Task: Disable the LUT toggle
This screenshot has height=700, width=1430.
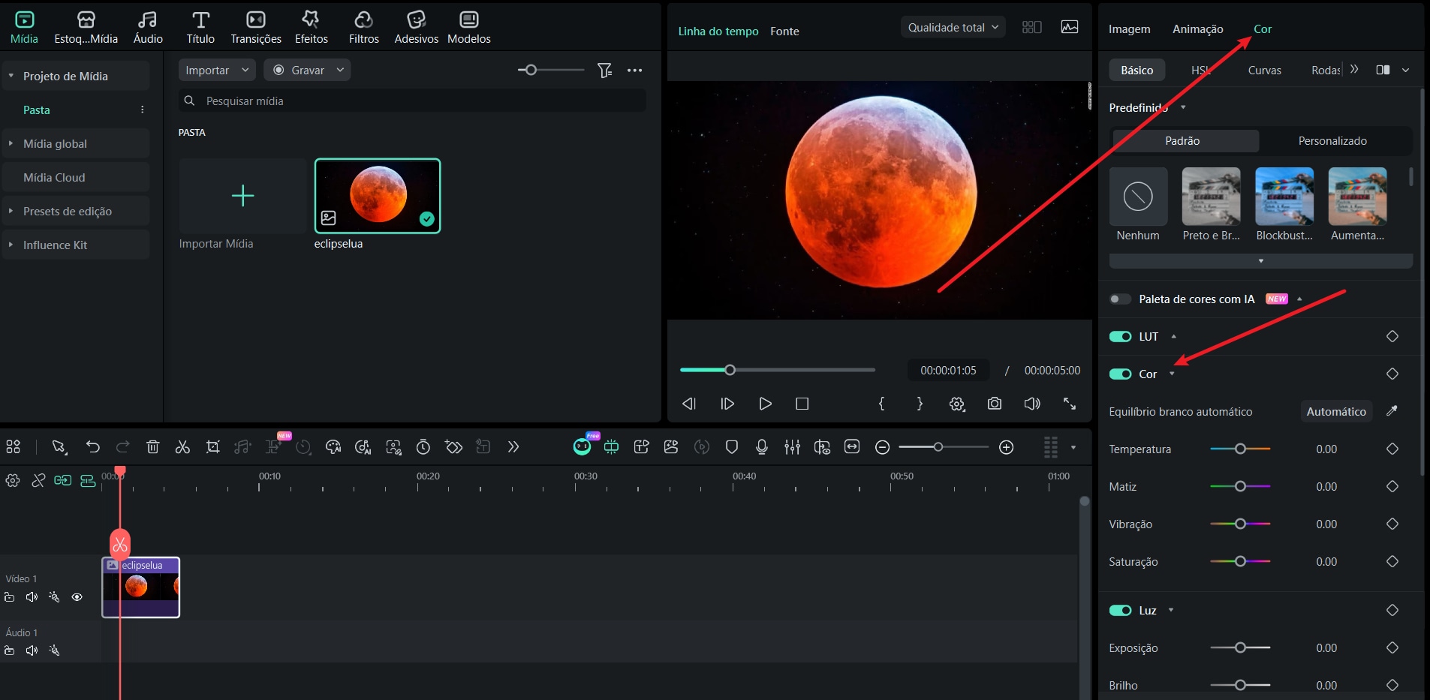Action: click(1121, 337)
